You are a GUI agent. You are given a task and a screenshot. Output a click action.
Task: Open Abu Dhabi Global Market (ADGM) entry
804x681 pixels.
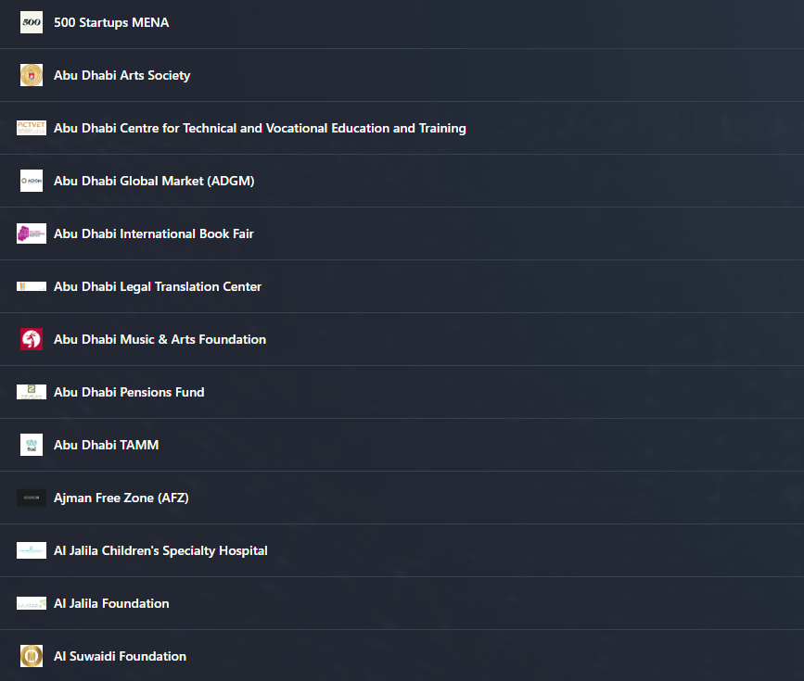[x=154, y=181]
